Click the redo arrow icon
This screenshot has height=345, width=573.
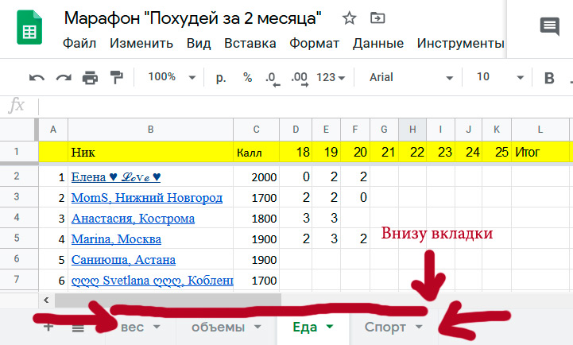click(x=63, y=77)
